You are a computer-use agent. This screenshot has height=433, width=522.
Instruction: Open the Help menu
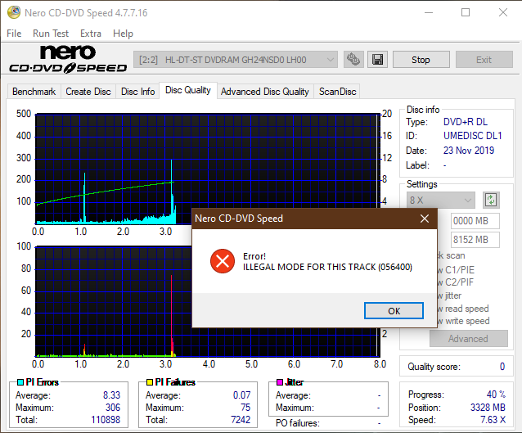pos(123,34)
